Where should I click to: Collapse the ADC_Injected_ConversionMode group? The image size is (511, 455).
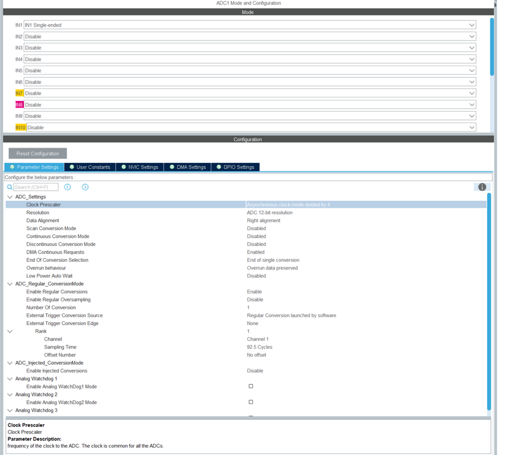tap(10, 363)
